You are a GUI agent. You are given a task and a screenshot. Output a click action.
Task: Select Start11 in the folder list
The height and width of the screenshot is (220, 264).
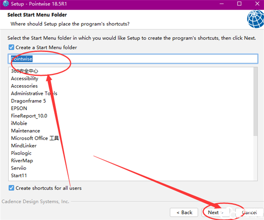coord(19,175)
